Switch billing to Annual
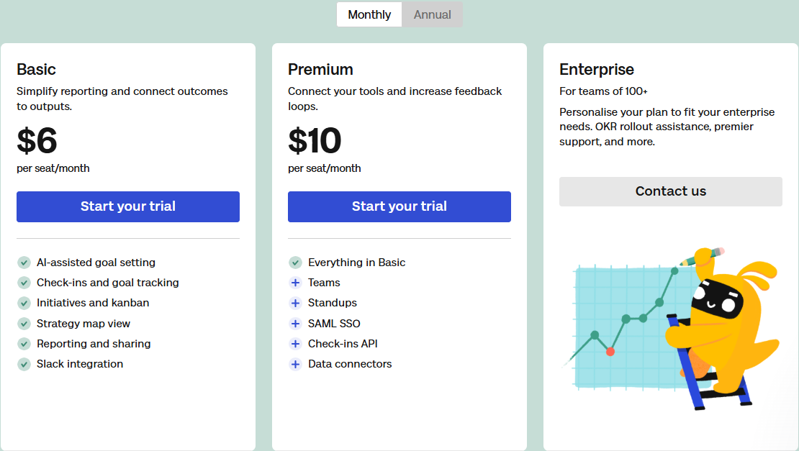Screen dimensions: 799x451 [432, 14]
